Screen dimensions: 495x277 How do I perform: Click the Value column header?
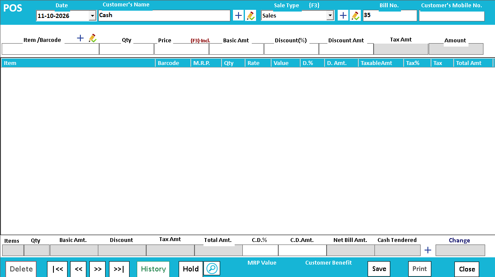tap(286, 63)
